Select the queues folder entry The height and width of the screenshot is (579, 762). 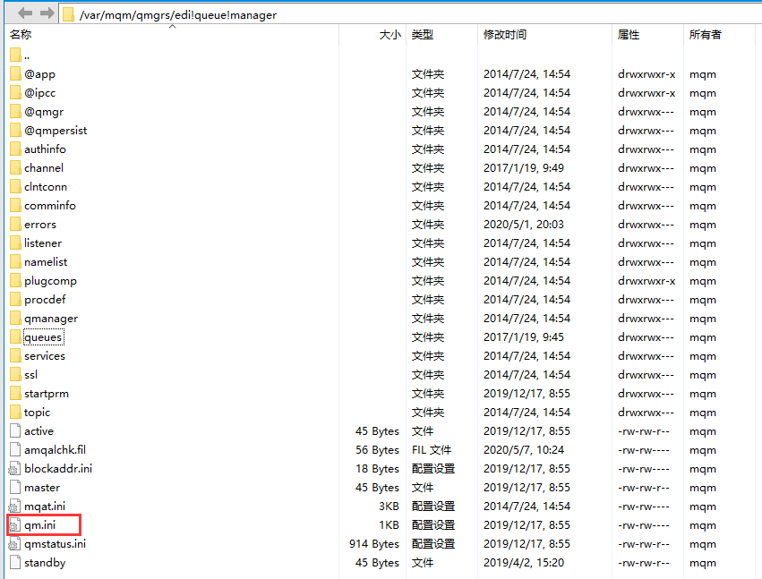(43, 337)
